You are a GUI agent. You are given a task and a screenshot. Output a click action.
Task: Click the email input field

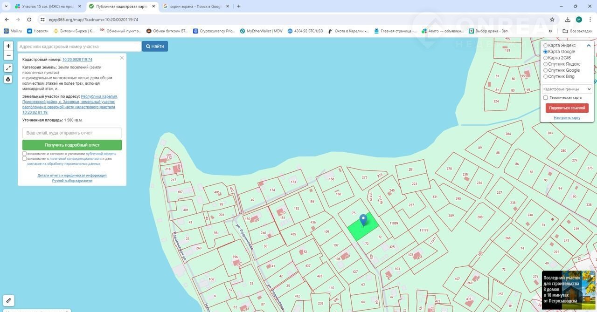click(72, 133)
